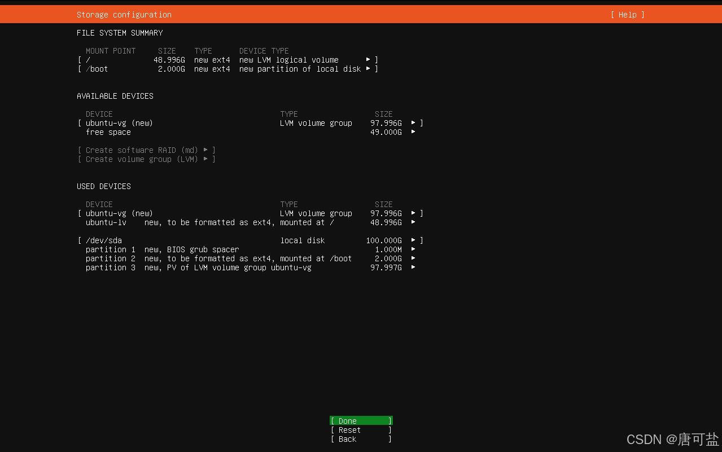Open Create volume group (LVM) option

pyautogui.click(x=147, y=159)
